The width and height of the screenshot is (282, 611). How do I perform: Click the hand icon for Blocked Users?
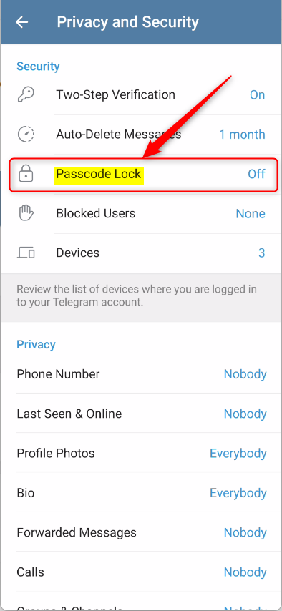[x=26, y=213]
